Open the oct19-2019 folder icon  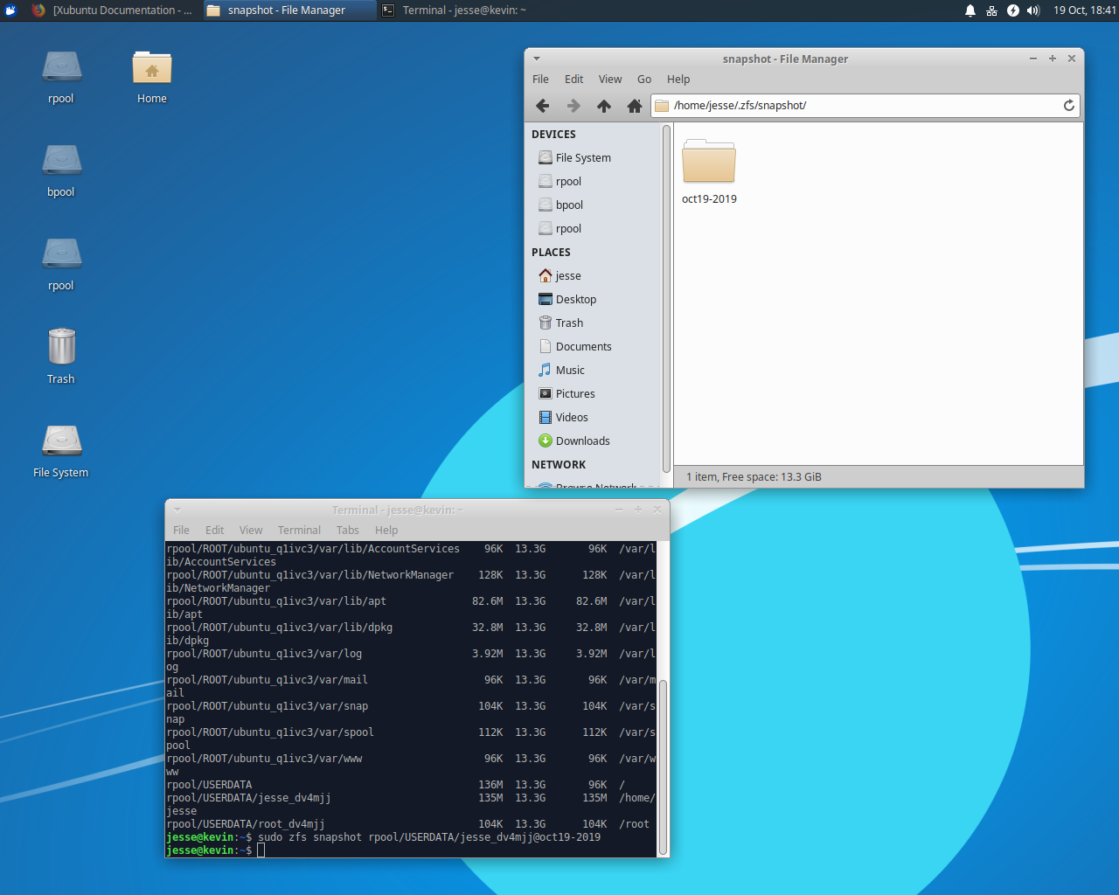click(x=709, y=162)
